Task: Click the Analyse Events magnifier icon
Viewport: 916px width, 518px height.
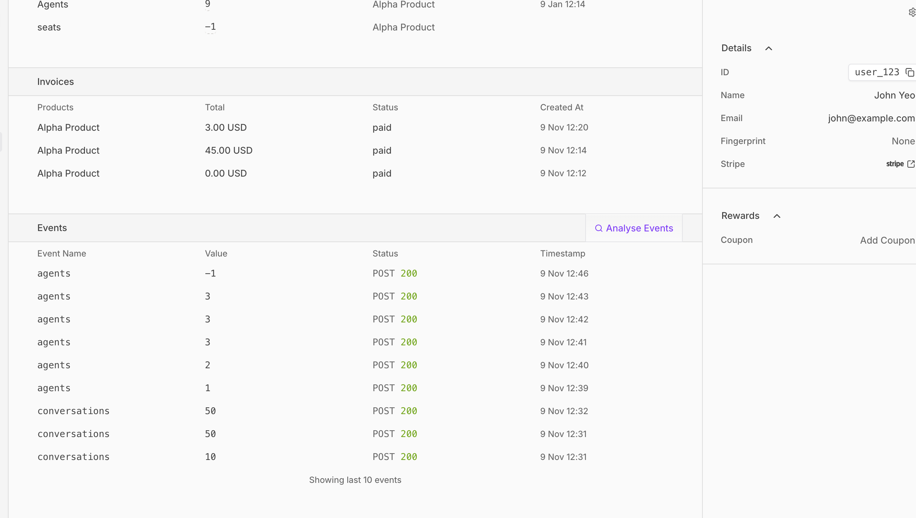Action: coord(598,228)
